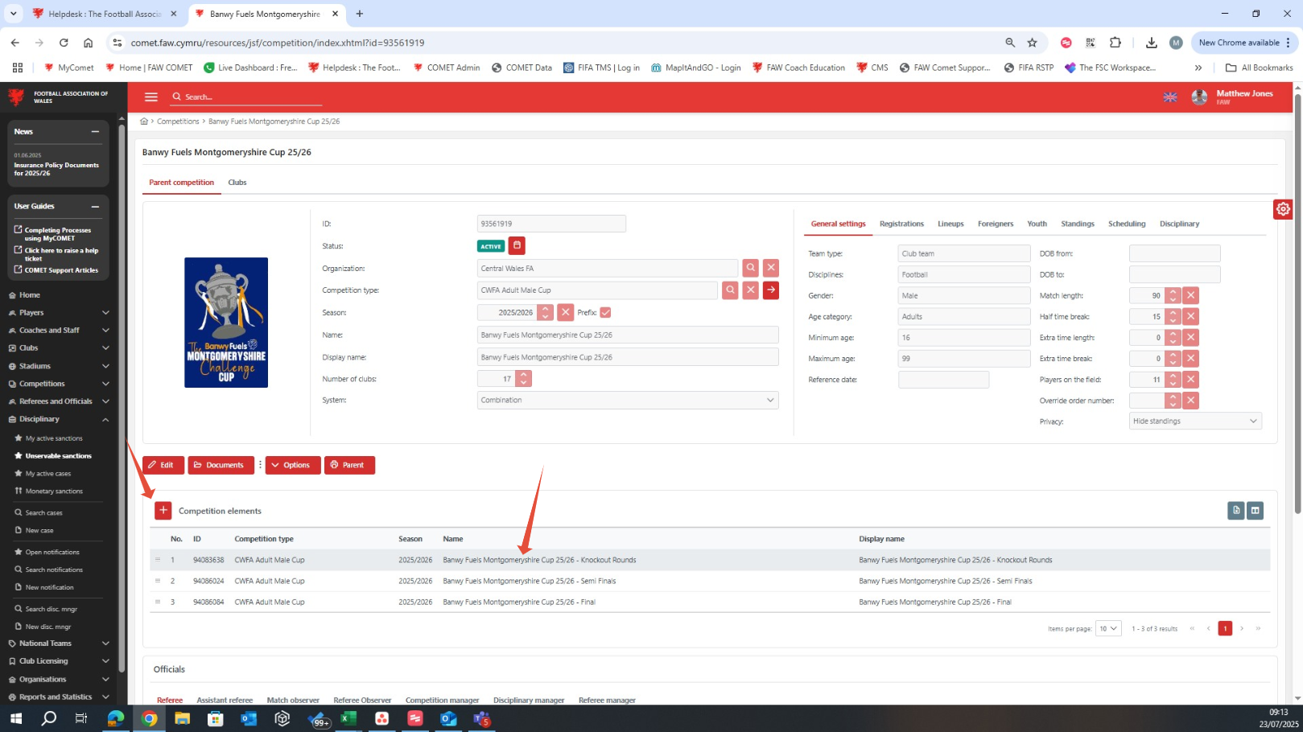Open the Options dropdown button
Screen dimensions: 1303x732
pyautogui.click(x=293, y=465)
